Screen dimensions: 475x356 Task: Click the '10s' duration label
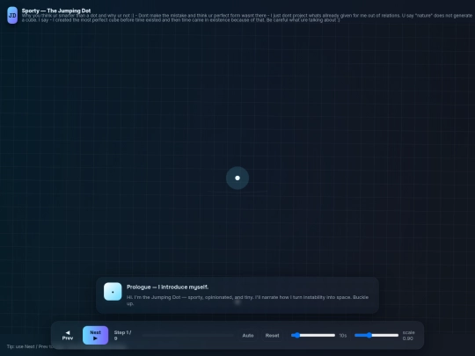[x=343, y=336]
